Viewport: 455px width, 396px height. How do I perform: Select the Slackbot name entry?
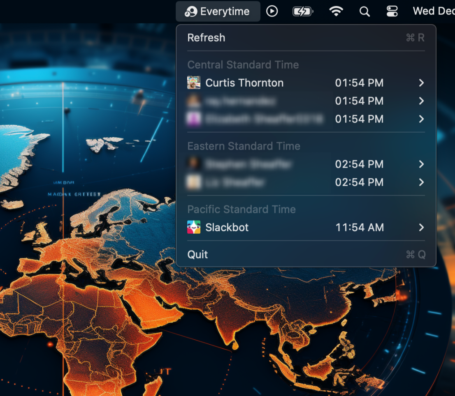tap(227, 227)
